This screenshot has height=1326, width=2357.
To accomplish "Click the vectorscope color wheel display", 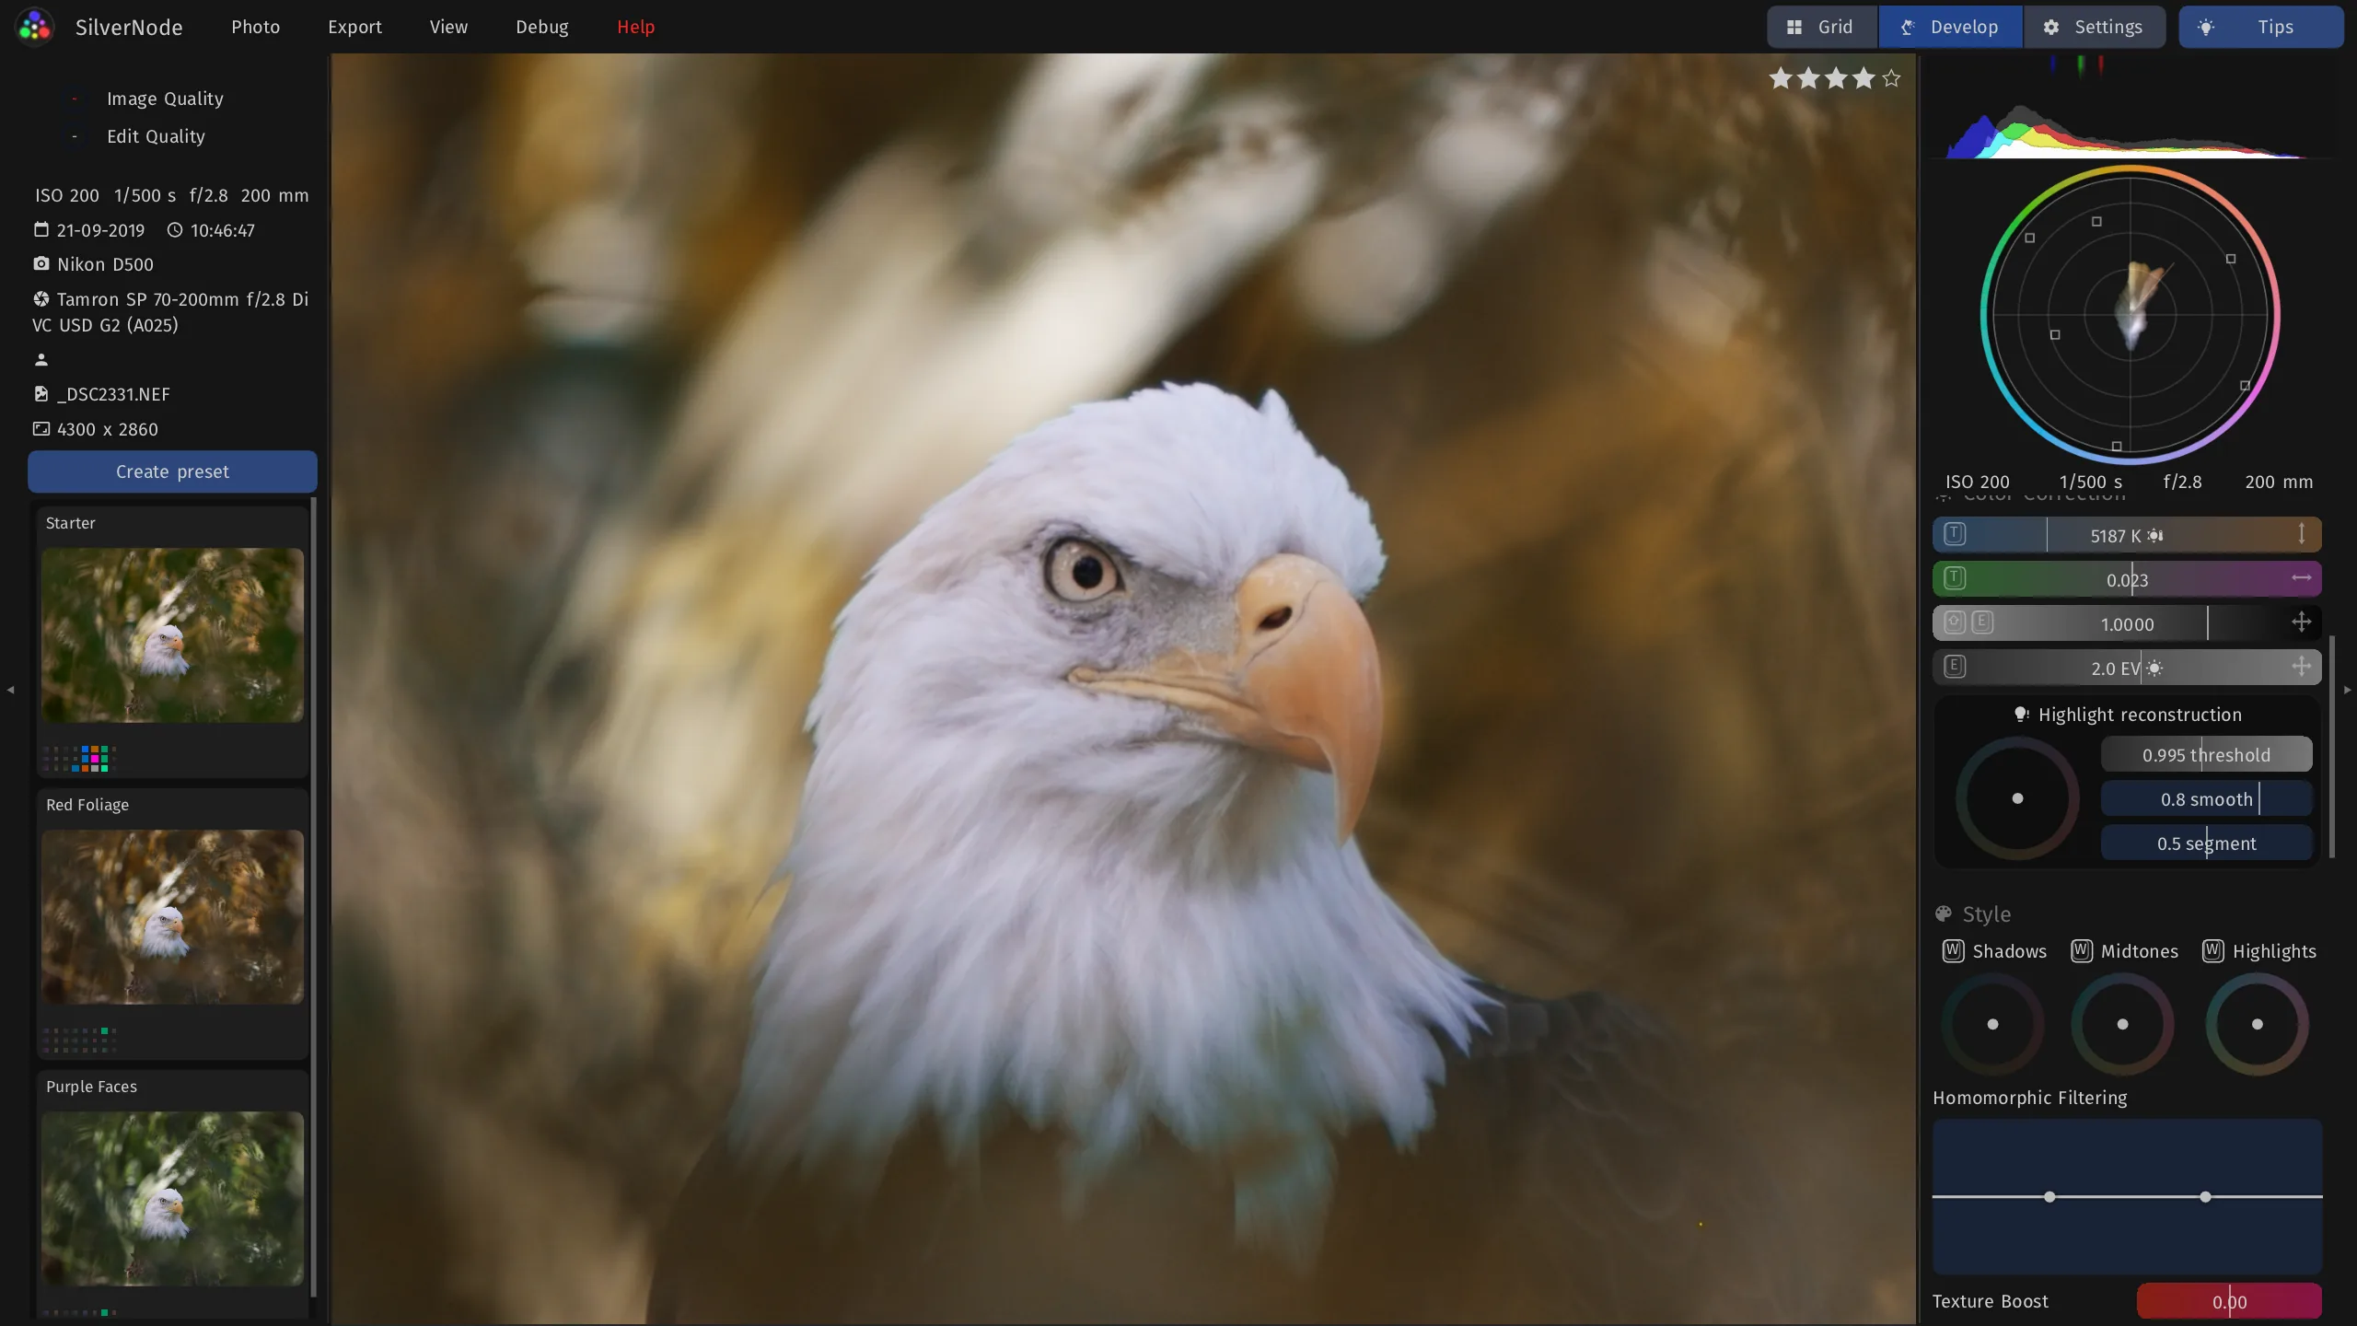I will pyautogui.click(x=2130, y=315).
